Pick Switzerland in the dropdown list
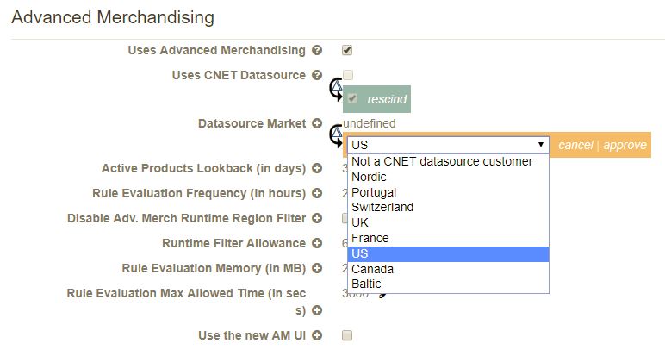The height and width of the screenshot is (356, 665). coord(448,207)
